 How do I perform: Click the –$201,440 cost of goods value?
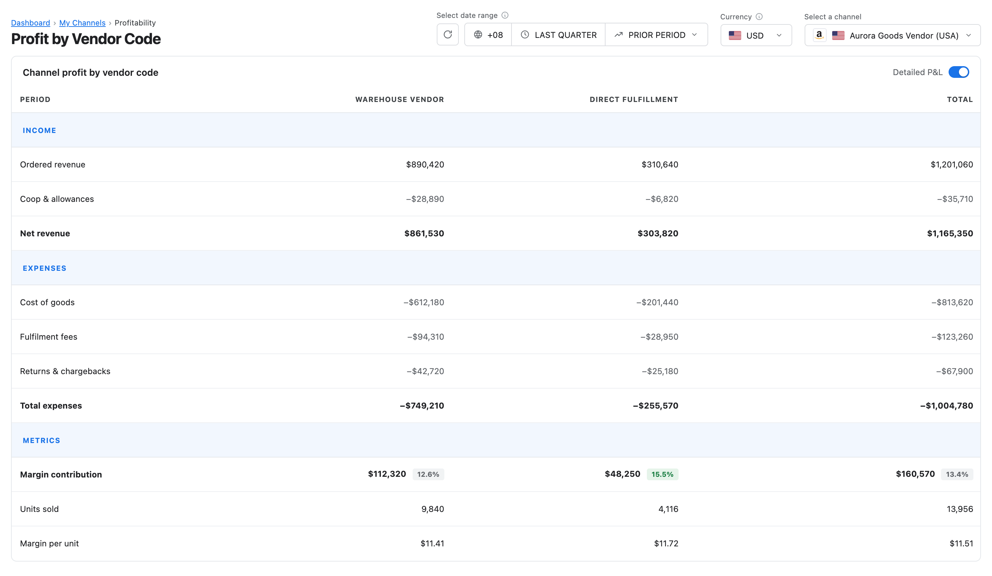click(x=657, y=302)
